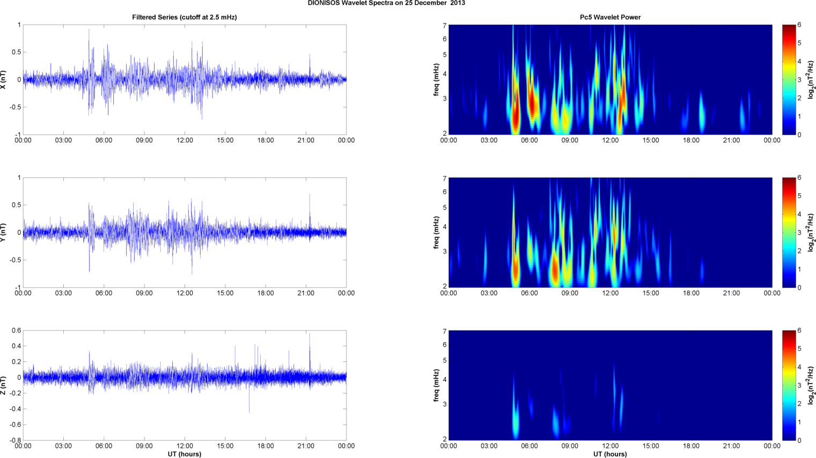
Task: Click the 0.4 tick on the Z axis
Action: click(16, 346)
